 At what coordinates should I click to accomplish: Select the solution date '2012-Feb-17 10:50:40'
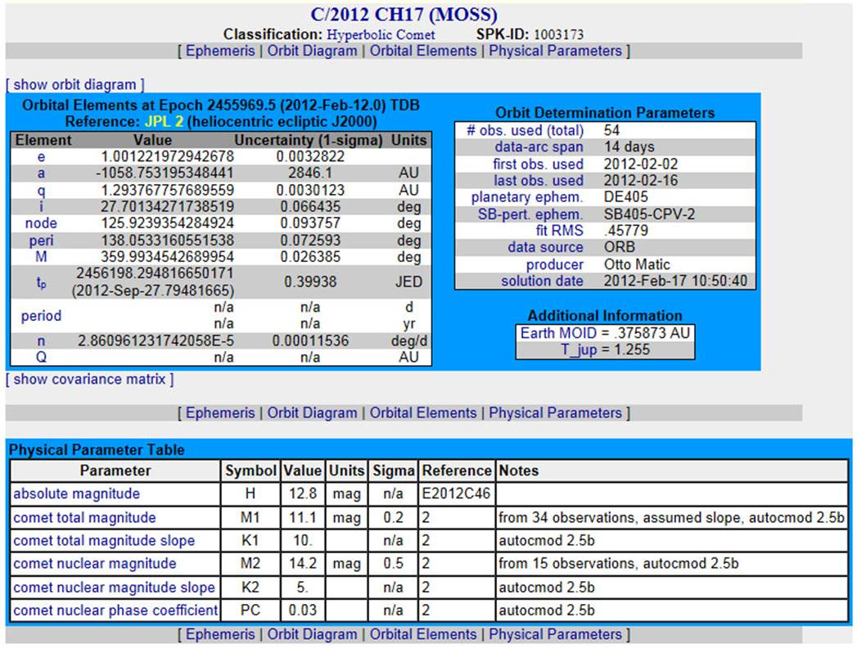pos(675,281)
